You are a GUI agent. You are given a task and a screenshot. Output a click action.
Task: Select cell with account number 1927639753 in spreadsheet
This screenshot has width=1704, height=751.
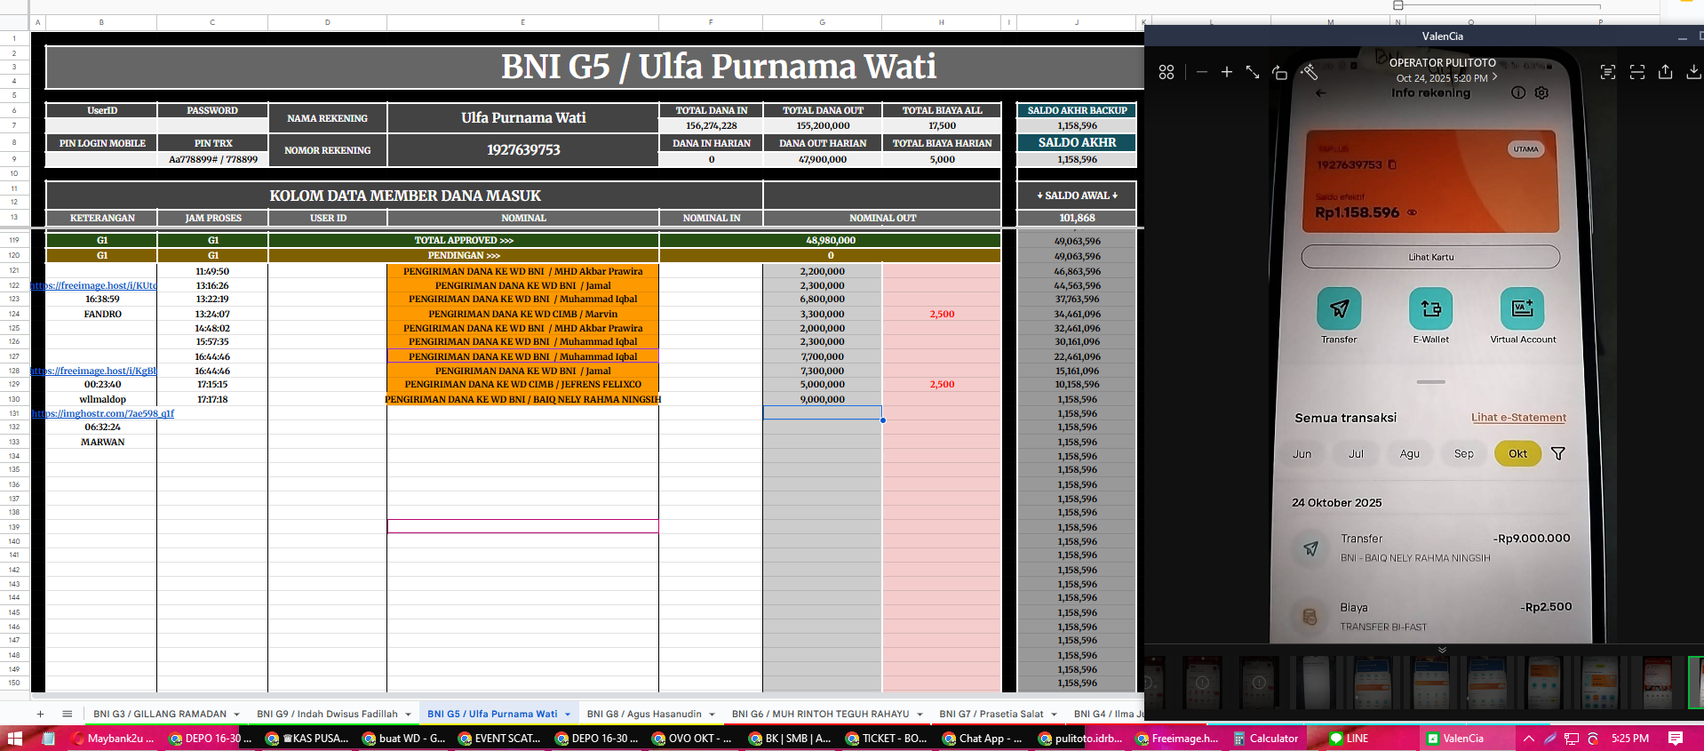coord(523,150)
